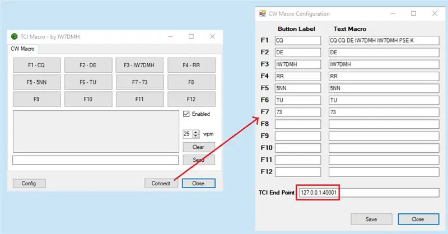The width and height of the screenshot is (448, 234).
Task: Close the CW Macro Configuration dialog via Close button
Action: click(418, 219)
